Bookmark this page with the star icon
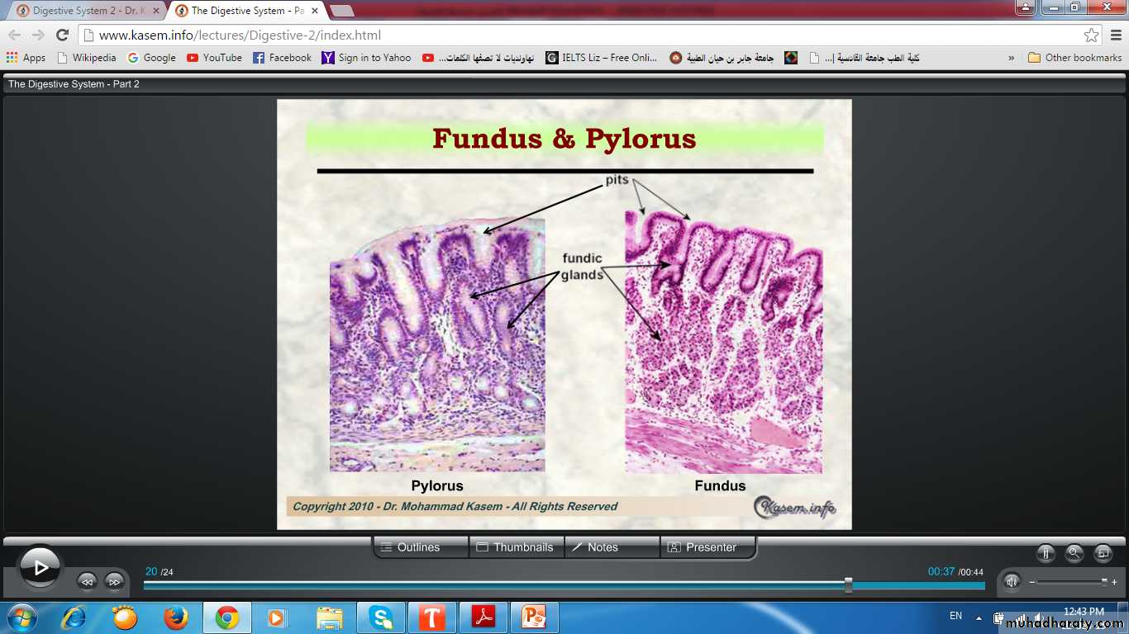Image resolution: width=1129 pixels, height=634 pixels. [x=1091, y=35]
